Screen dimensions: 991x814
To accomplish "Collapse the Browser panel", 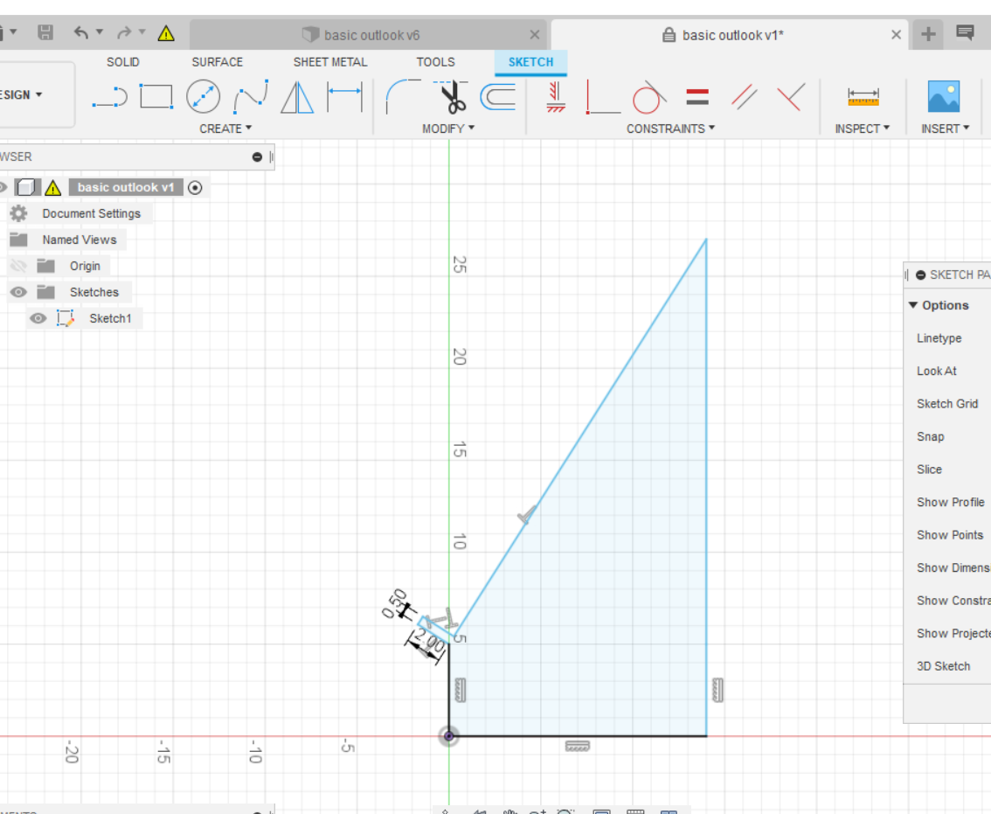I will (257, 157).
